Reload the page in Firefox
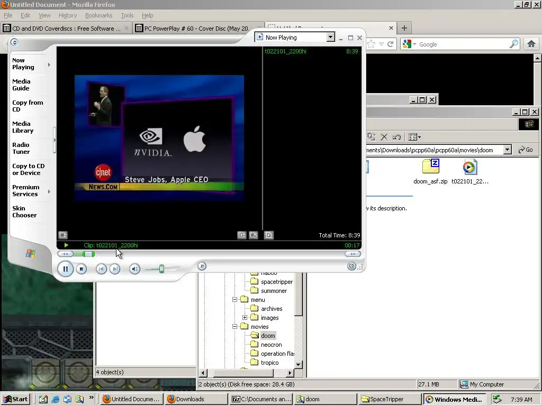This screenshot has width=542, height=406. point(390,44)
